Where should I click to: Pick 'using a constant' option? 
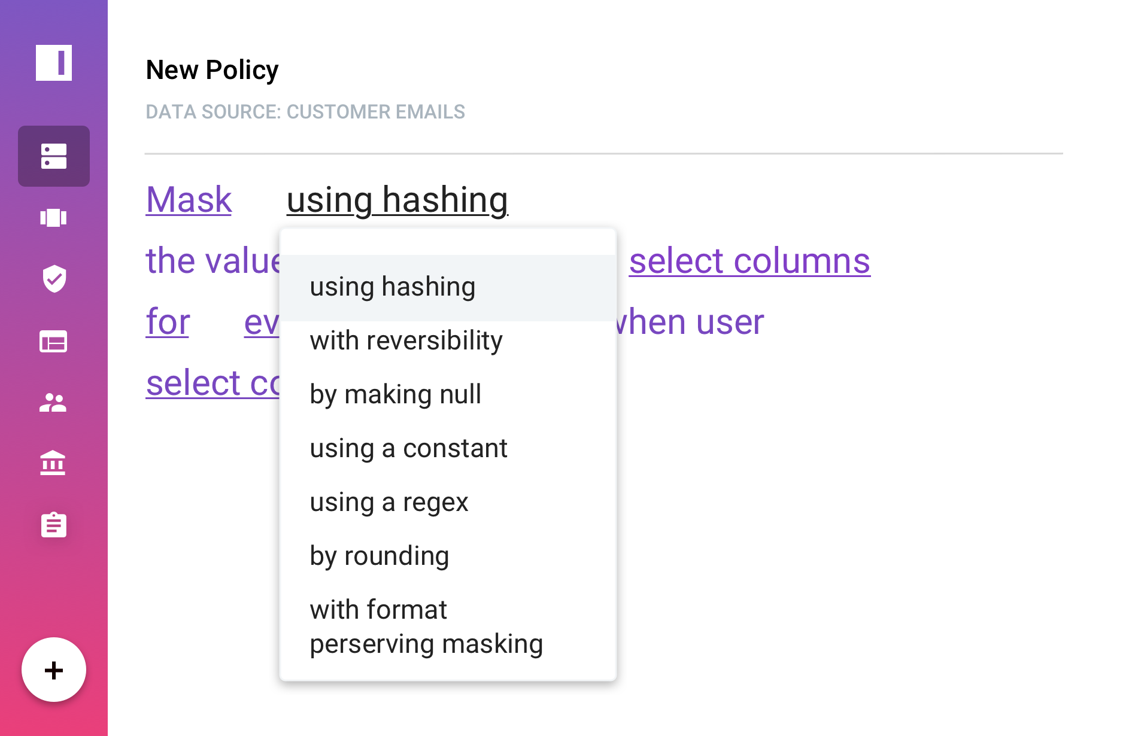point(409,449)
